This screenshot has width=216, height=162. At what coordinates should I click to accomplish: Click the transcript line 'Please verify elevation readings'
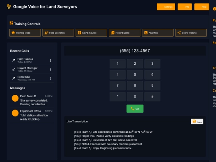(x=104, y=136)
